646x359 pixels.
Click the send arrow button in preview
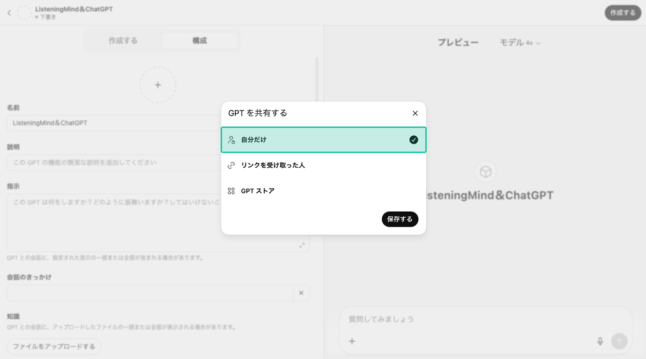(619, 341)
